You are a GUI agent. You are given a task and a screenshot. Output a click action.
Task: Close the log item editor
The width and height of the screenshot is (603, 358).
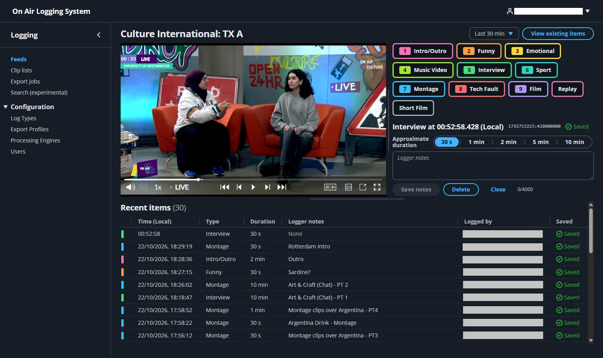tap(498, 189)
